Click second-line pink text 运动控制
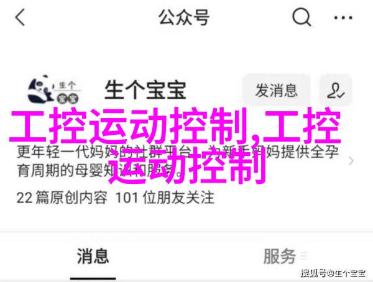The width and height of the screenshot is (373, 282). coord(187,165)
